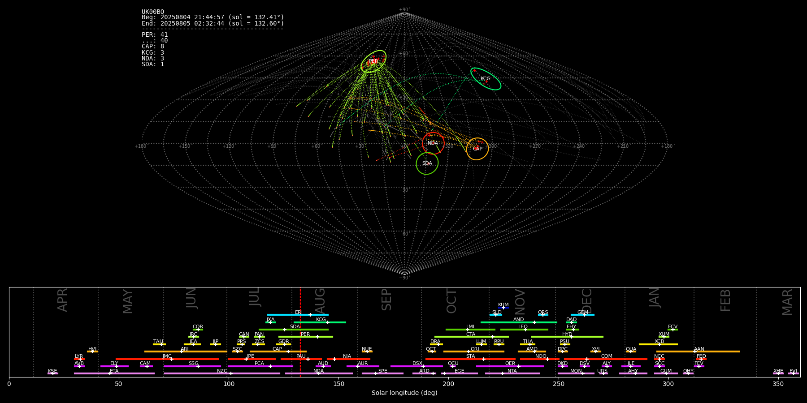Click the NTA shower bar in timeline
This screenshot has width=807, height=403.
(x=512, y=373)
